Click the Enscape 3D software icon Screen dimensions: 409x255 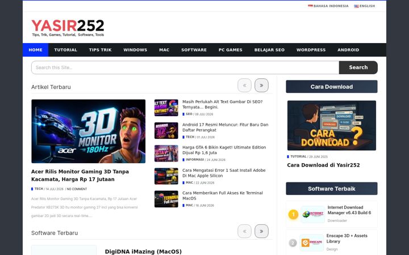pos(311,243)
